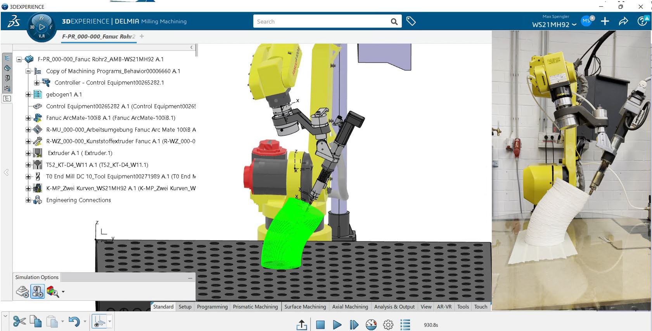Expand the Controller - Control Equipment node

pyautogui.click(x=36, y=83)
